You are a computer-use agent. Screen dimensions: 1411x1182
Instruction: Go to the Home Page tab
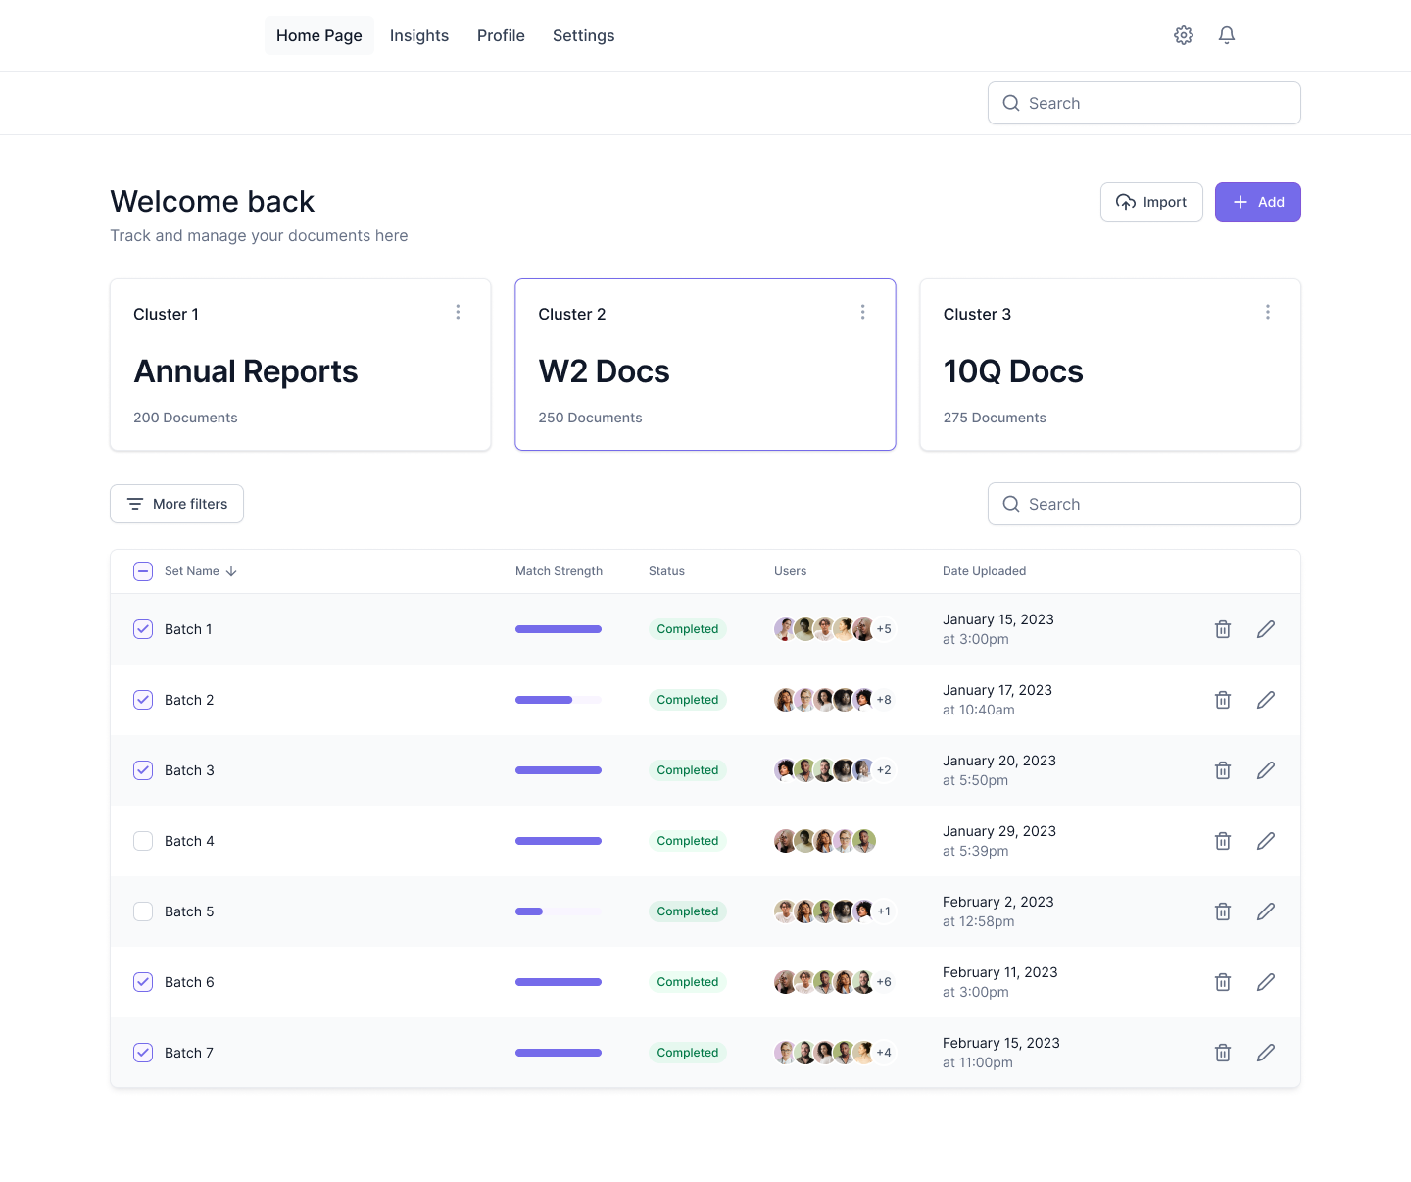click(319, 35)
